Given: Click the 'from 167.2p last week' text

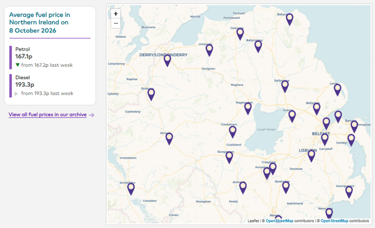Looking at the screenshot, I should (47, 65).
